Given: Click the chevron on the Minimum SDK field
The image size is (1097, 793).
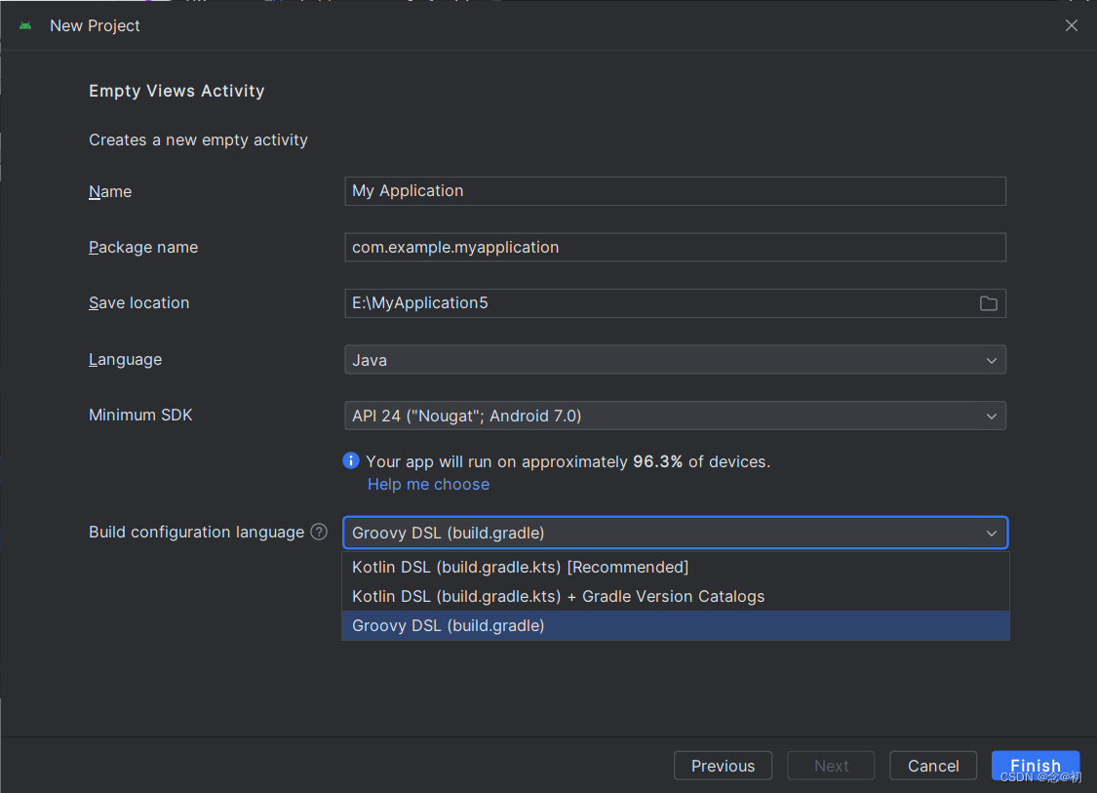Looking at the screenshot, I should tap(991, 416).
